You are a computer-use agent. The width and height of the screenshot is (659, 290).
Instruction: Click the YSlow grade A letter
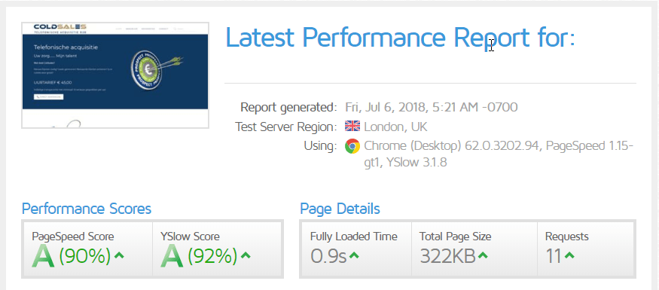[x=172, y=256]
